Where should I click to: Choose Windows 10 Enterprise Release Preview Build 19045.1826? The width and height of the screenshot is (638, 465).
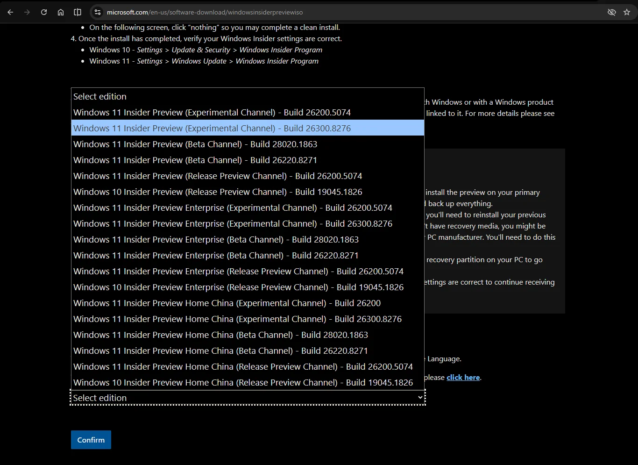point(248,287)
